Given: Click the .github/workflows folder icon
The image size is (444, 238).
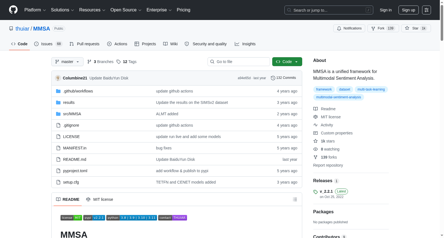Looking at the screenshot, I should point(58,91).
